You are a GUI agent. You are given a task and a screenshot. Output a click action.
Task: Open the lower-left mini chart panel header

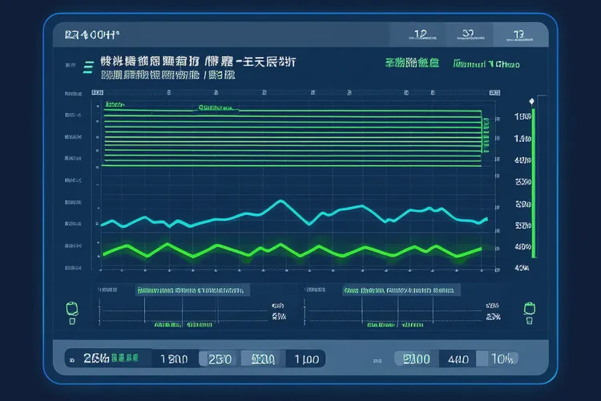pyautogui.click(x=192, y=291)
